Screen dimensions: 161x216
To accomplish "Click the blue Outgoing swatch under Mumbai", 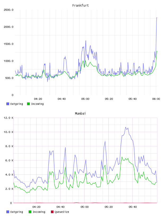I will click(x=8, y=212).
